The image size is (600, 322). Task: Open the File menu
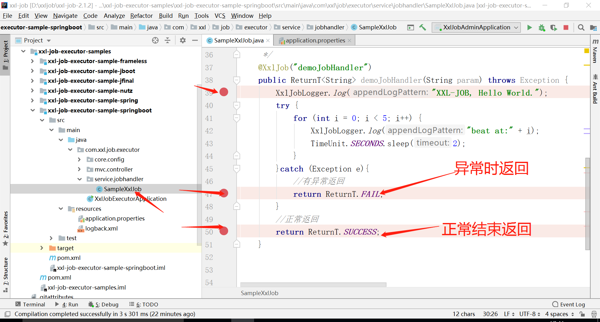click(7, 16)
